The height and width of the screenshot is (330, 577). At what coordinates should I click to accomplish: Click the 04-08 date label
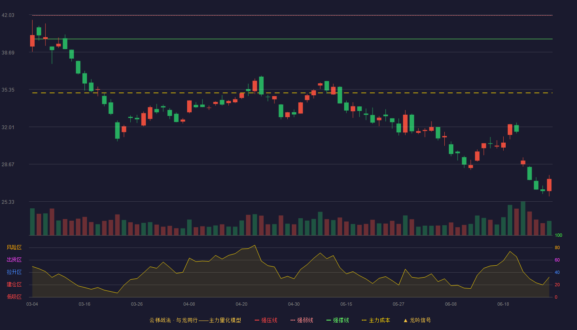tap(189, 304)
